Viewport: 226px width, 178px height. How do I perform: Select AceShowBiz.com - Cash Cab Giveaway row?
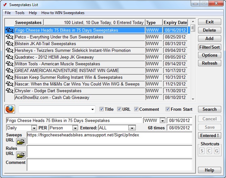80,97
